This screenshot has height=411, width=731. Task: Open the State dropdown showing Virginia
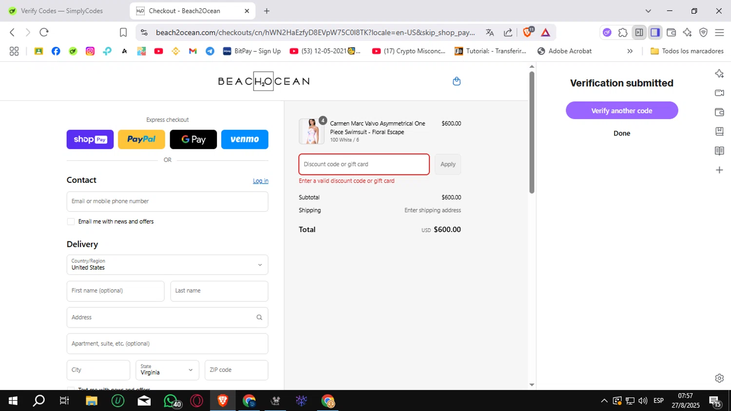coord(167,370)
